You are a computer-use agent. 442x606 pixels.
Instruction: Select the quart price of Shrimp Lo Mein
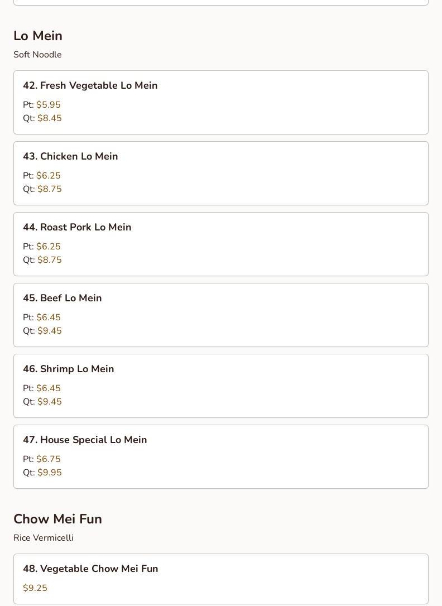(50, 402)
